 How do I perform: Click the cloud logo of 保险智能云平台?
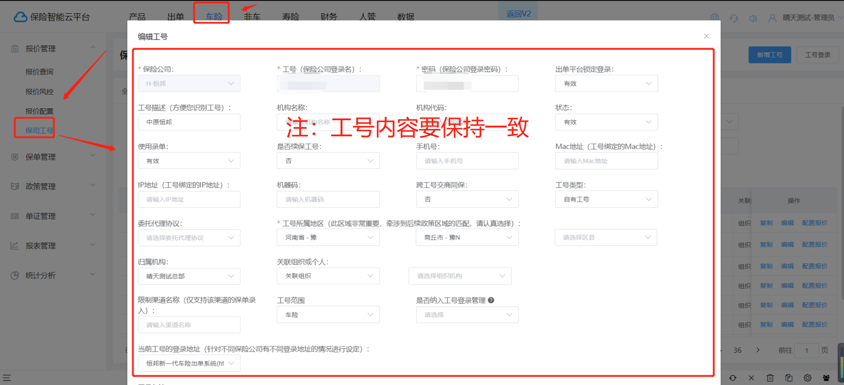click(x=20, y=17)
